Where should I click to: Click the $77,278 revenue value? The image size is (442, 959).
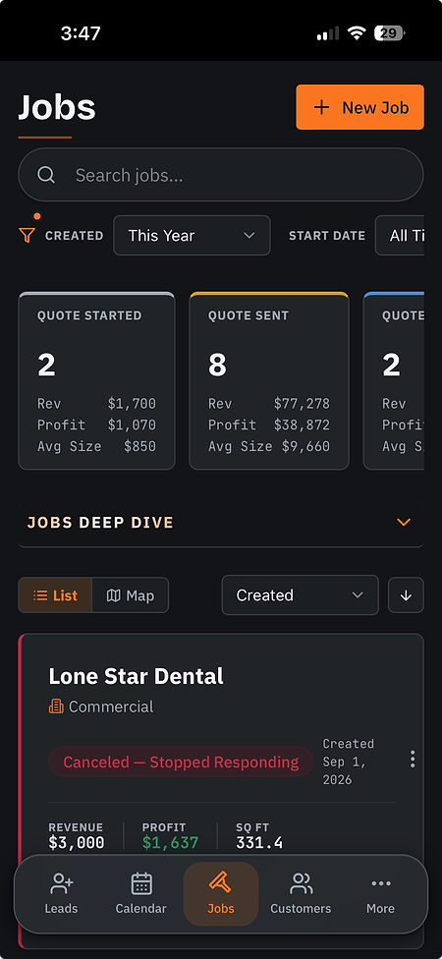[x=302, y=404]
